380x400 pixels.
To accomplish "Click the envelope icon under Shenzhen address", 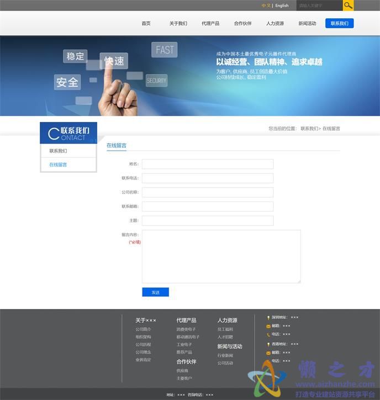I will pyautogui.click(x=268, y=326).
